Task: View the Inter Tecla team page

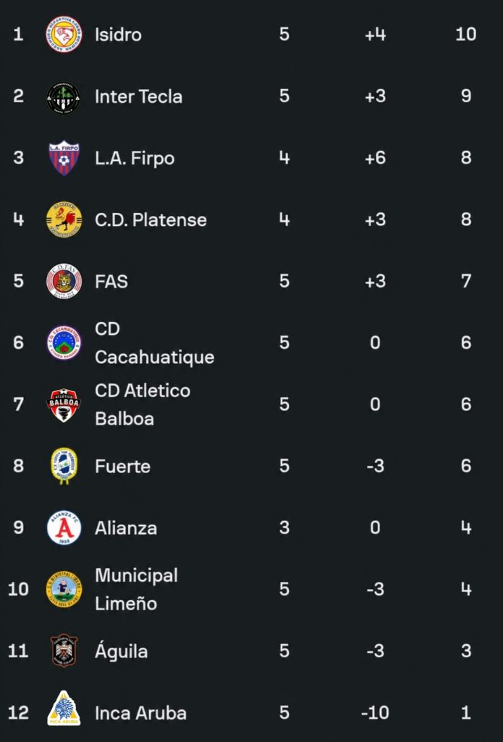Action: [138, 96]
